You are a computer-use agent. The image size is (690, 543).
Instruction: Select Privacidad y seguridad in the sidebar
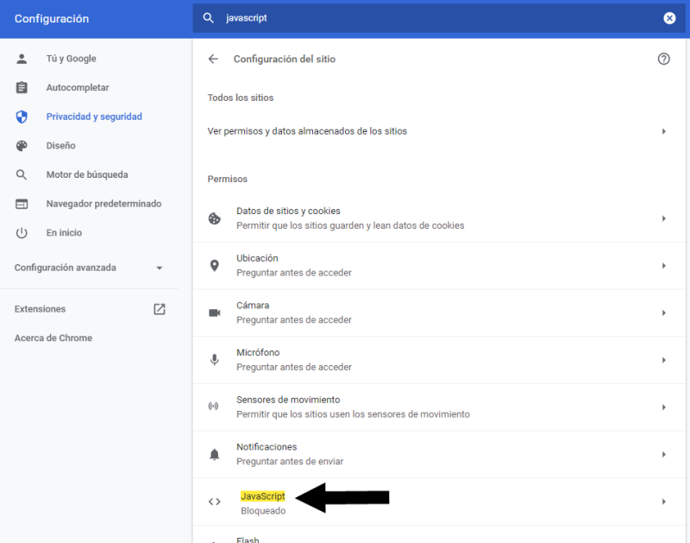point(94,117)
